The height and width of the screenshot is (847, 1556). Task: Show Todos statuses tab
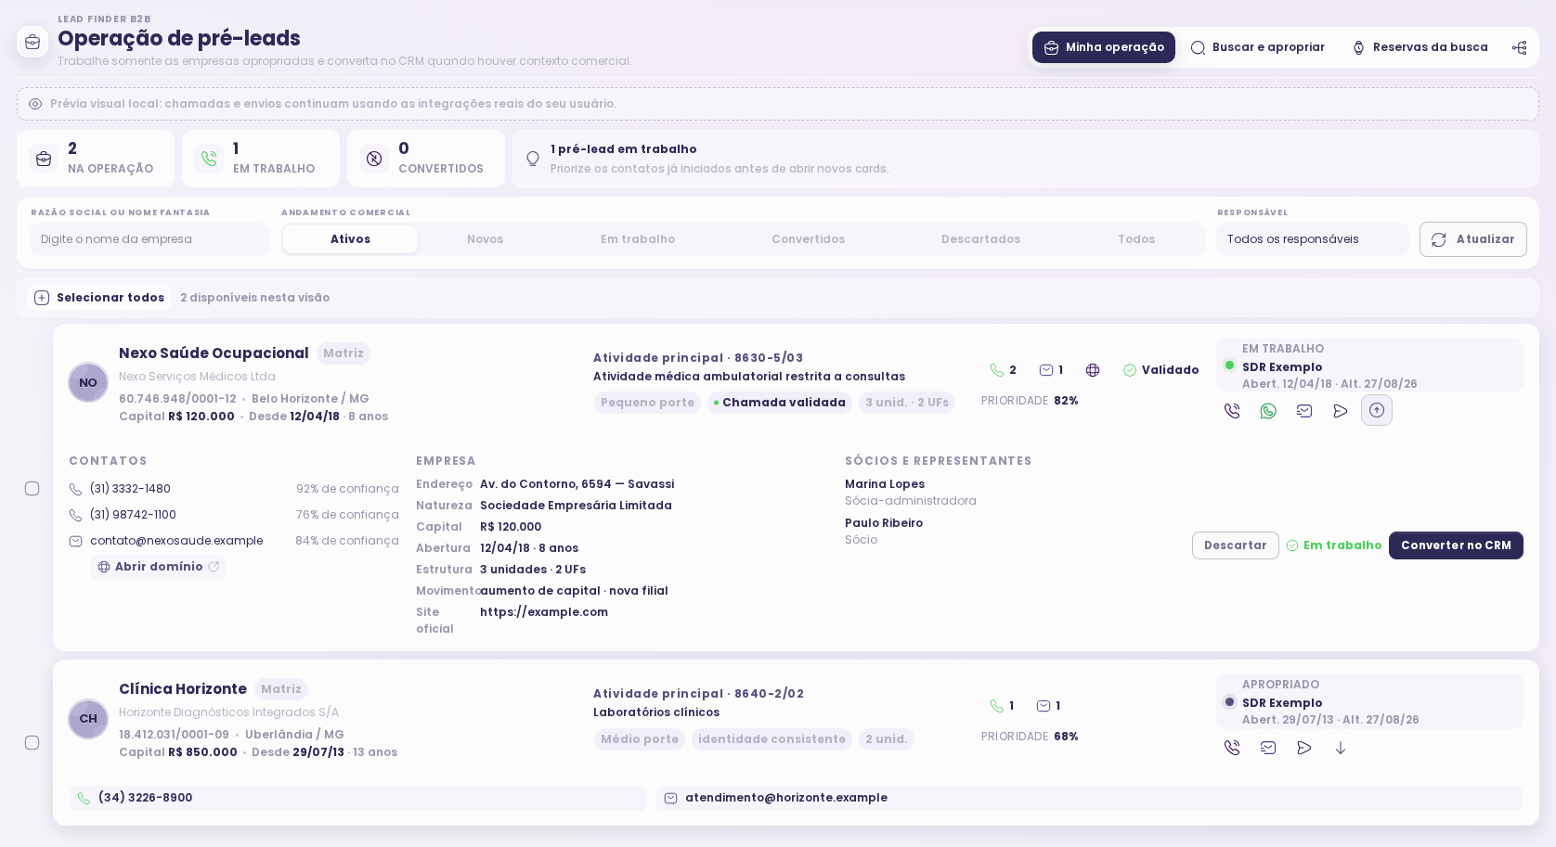[x=1136, y=239]
